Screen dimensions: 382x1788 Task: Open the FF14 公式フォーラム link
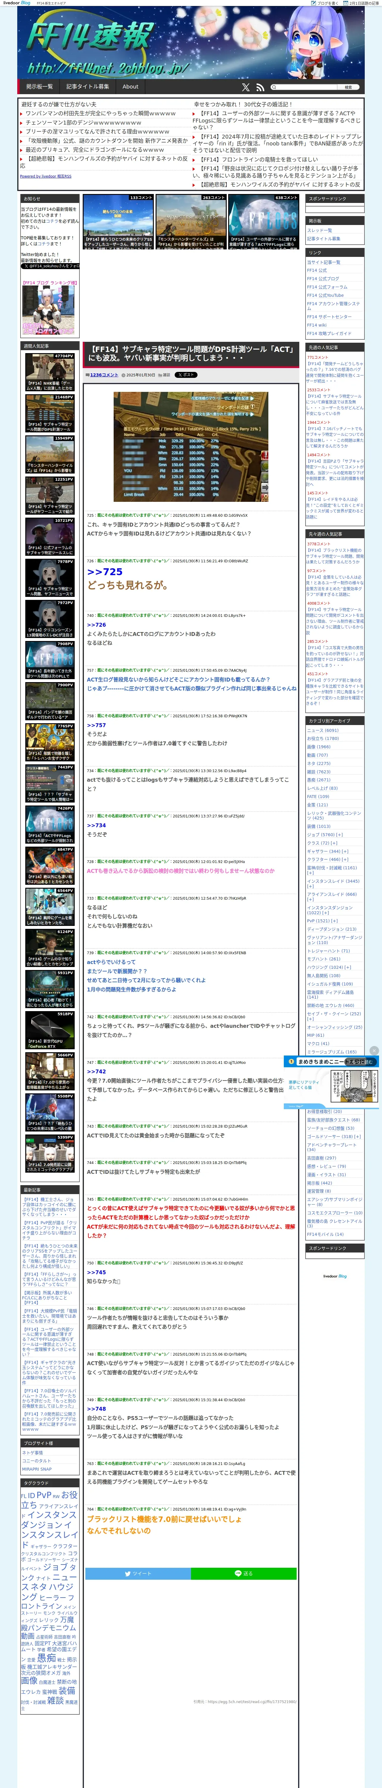[x=327, y=287]
